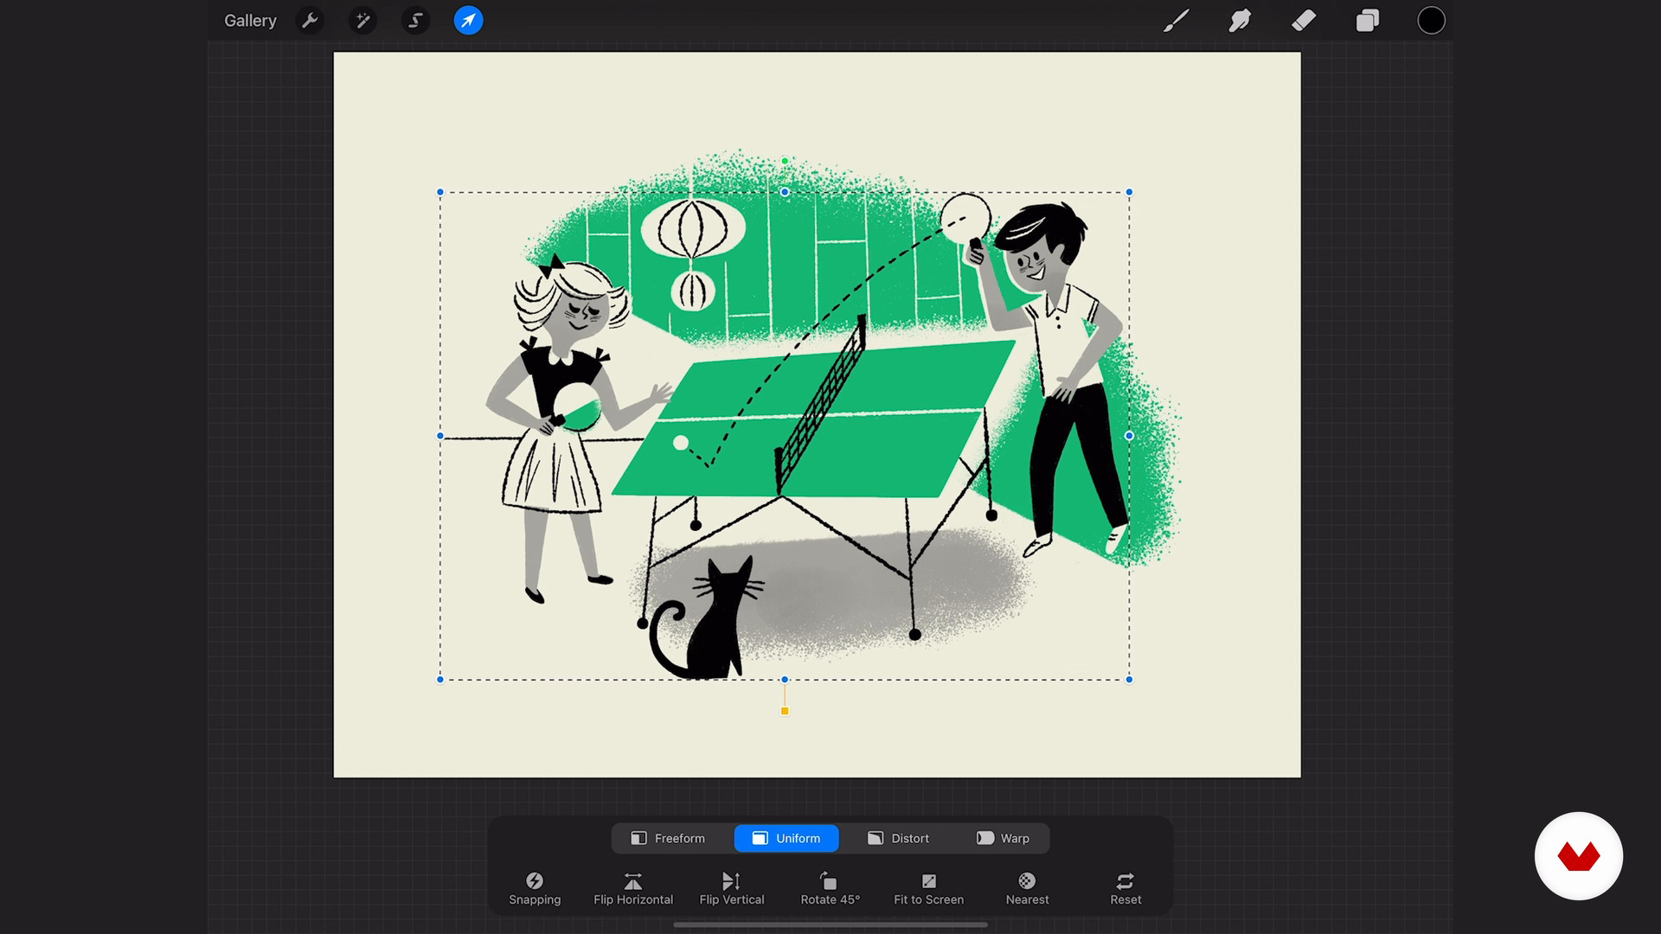Click the left-middle blue transform handle

440,436
